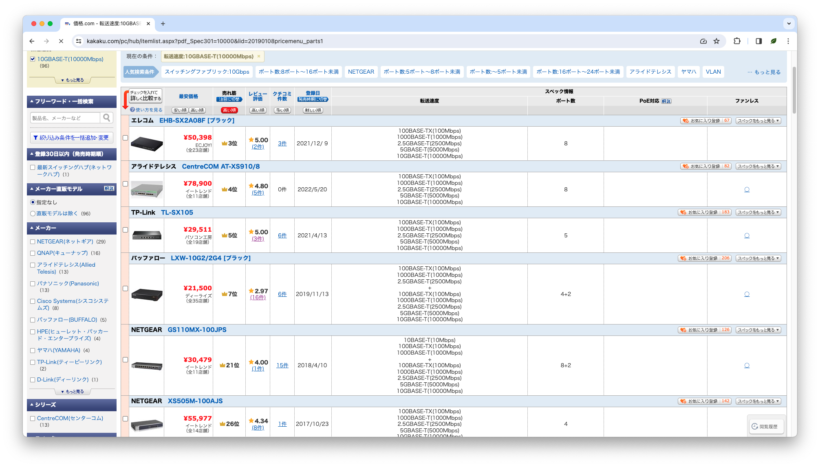Expand スペックをもっと見る for GS110MX-100JPS
The image size is (820, 467).
point(758,330)
